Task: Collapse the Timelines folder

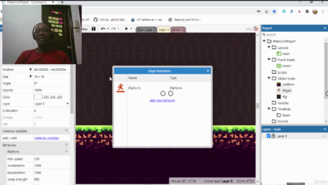Action: click(269, 109)
